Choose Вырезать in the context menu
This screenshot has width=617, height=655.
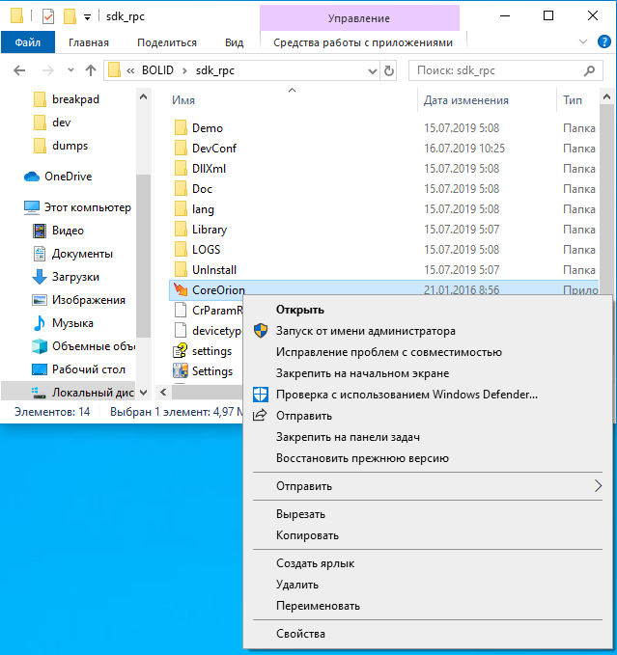(x=429, y=514)
